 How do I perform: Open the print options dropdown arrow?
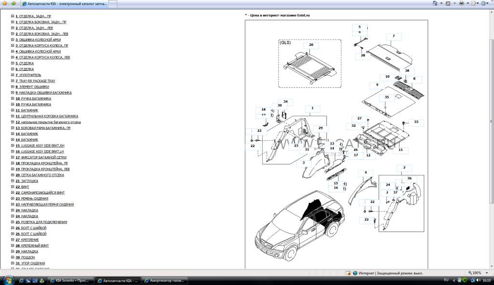[x=467, y=3]
